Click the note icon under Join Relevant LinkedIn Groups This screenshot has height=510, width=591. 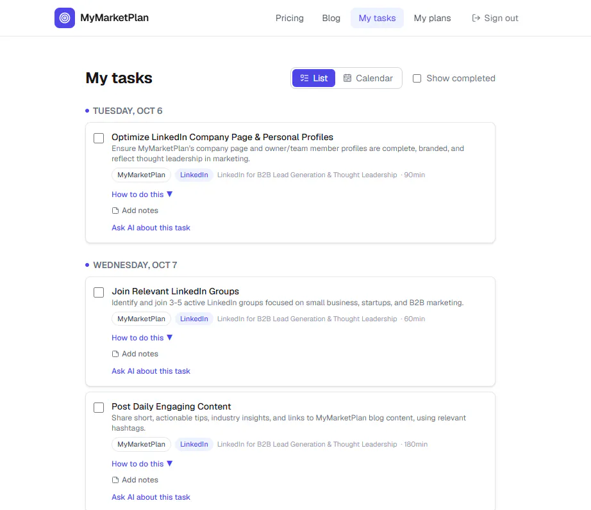115,354
